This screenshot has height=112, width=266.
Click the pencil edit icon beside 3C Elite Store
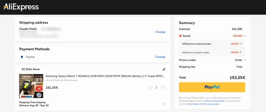click(164, 69)
